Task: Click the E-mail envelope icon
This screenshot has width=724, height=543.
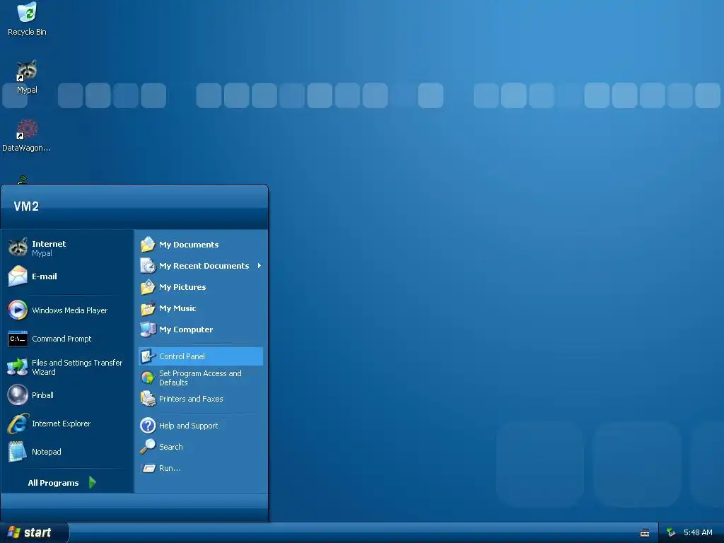Action: click(18, 276)
